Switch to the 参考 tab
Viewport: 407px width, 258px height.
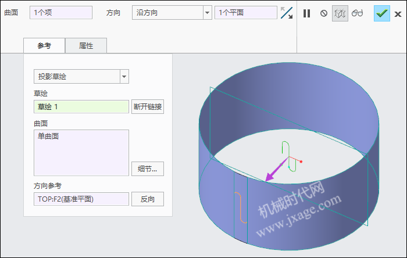44,46
